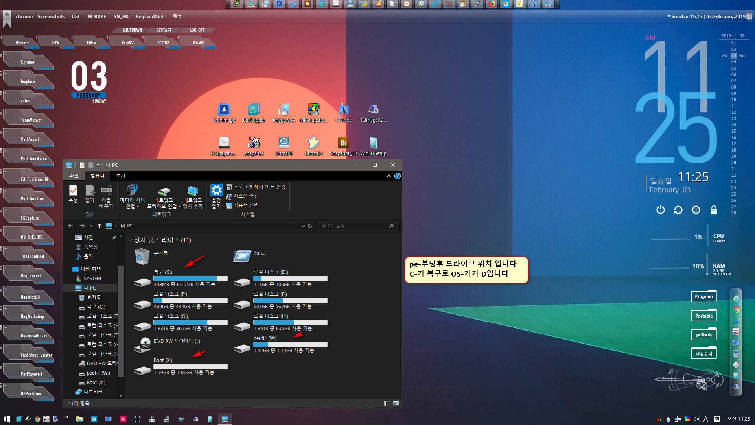The height and width of the screenshot is (425, 755).
Task: Open the TrueImage desktop icon
Action: (224, 113)
